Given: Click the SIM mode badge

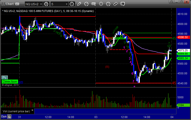Looking at the screenshot, I should point(17,4).
